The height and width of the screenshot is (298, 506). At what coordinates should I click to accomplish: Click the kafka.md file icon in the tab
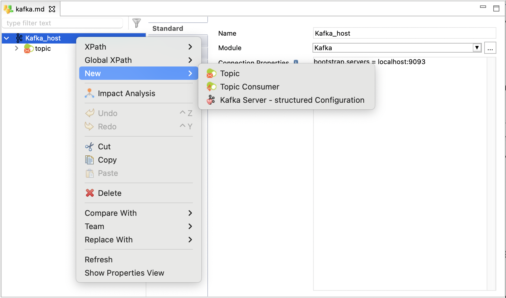pos(8,9)
